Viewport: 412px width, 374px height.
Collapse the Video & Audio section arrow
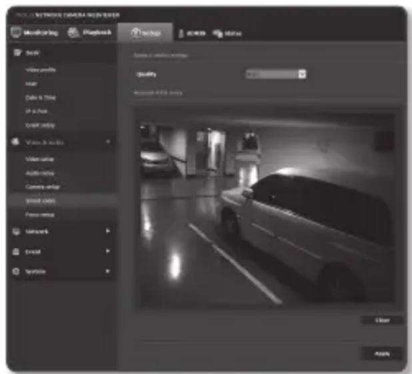click(x=108, y=142)
